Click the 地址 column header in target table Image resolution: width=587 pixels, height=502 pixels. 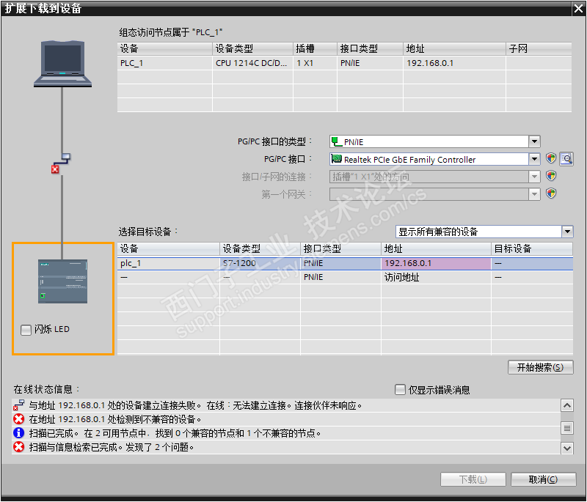click(436, 249)
